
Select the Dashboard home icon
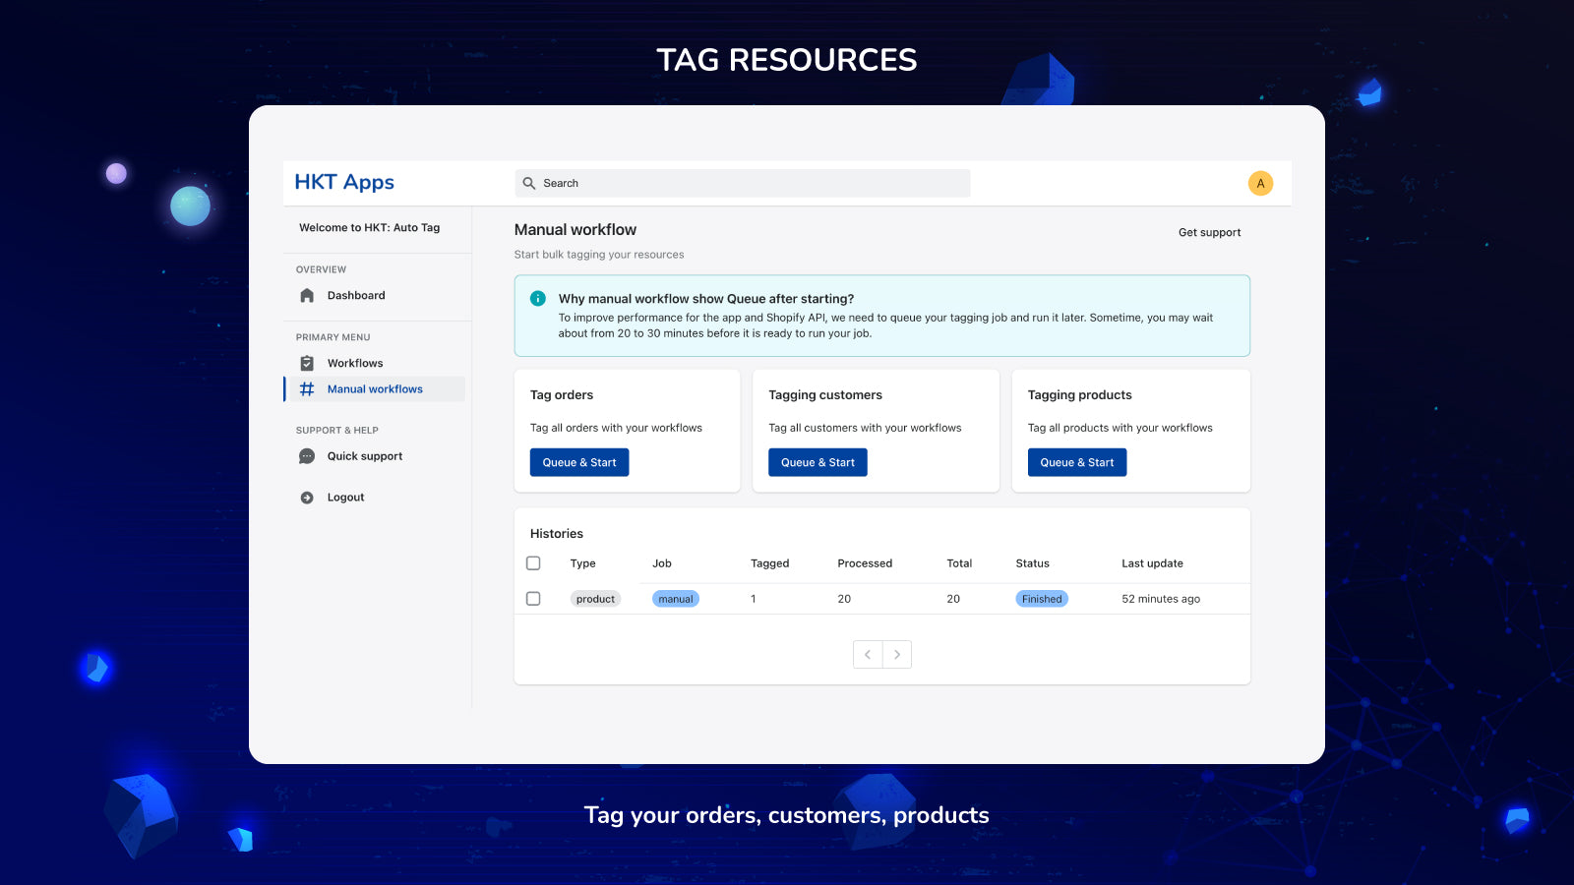click(306, 295)
